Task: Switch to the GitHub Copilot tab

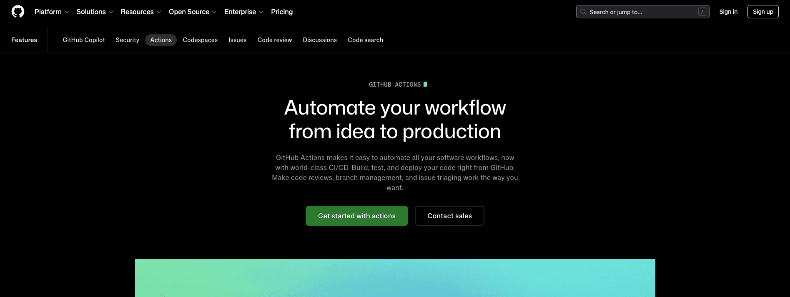Action: pos(84,40)
